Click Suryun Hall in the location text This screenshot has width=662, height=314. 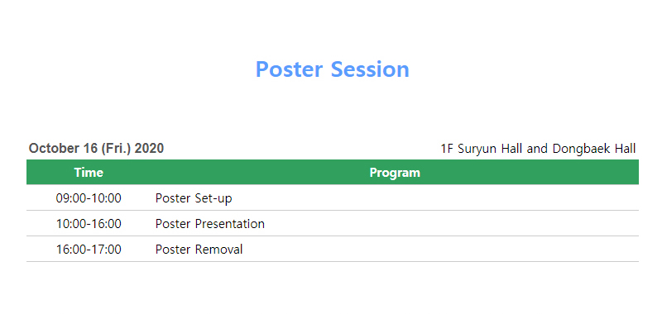491,149
